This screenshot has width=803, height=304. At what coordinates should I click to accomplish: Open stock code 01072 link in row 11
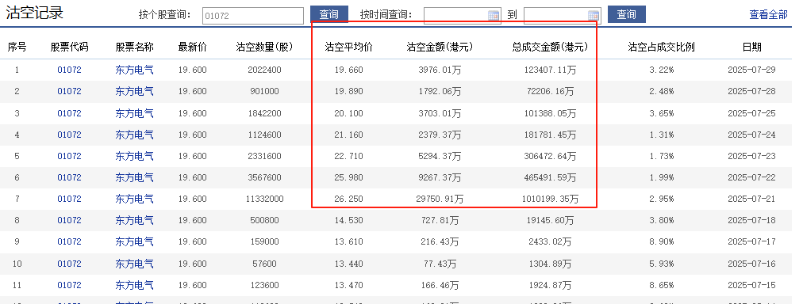pos(69,285)
